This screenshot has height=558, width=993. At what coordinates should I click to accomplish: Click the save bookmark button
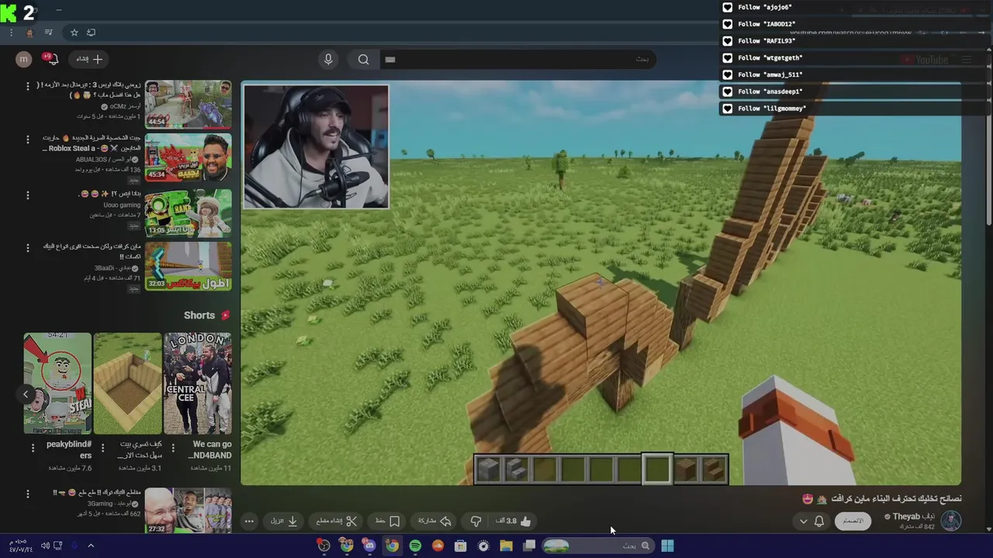tap(388, 522)
